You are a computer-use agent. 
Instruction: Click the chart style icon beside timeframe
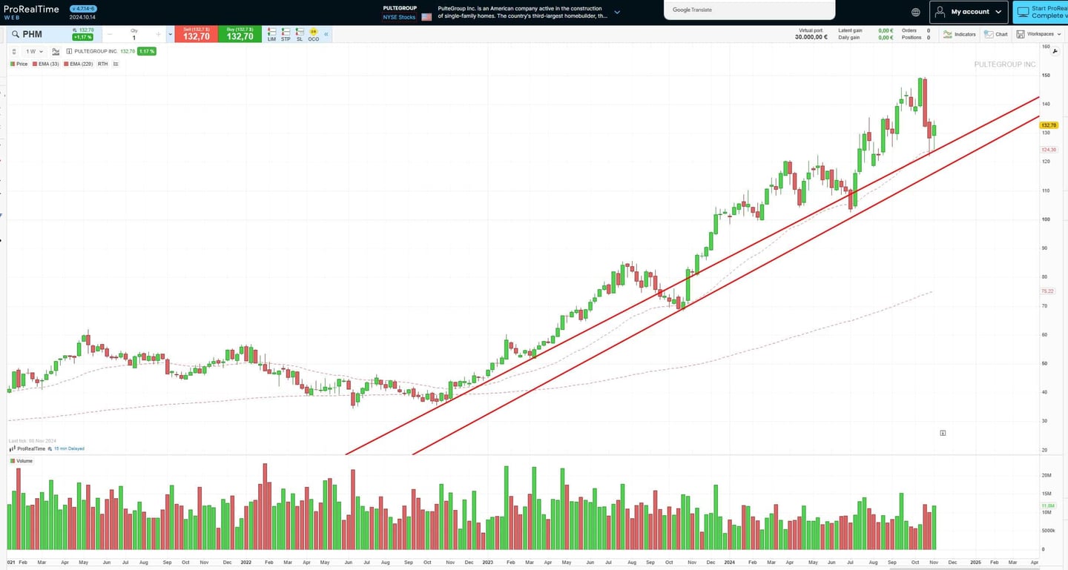(x=56, y=52)
